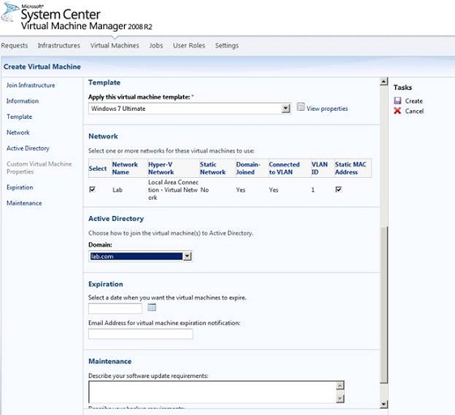Jump to Network section in sidebar
Viewport: 455px width, 415px height.
coord(18,133)
